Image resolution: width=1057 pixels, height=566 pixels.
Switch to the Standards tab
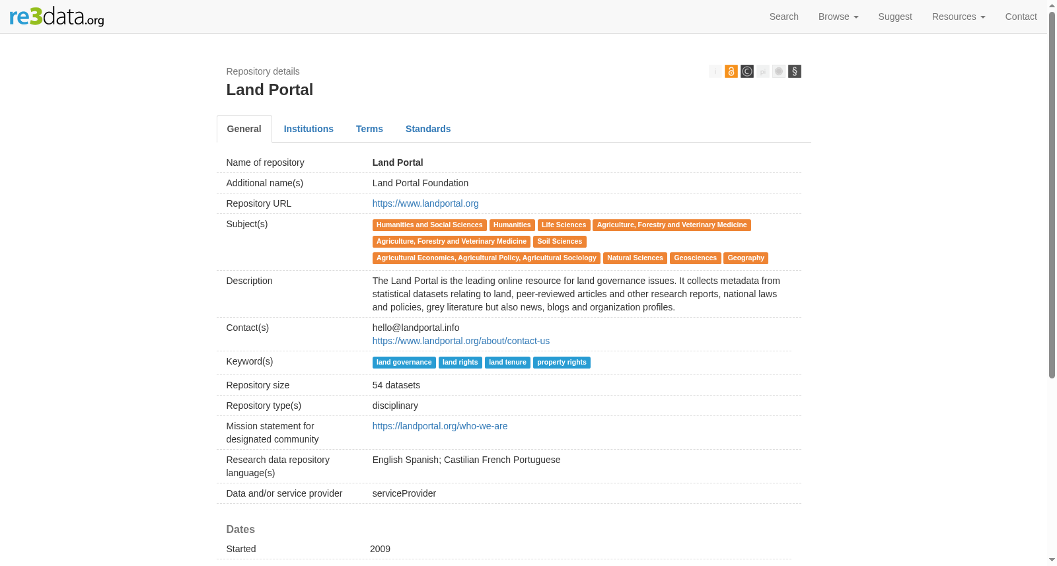click(x=428, y=129)
